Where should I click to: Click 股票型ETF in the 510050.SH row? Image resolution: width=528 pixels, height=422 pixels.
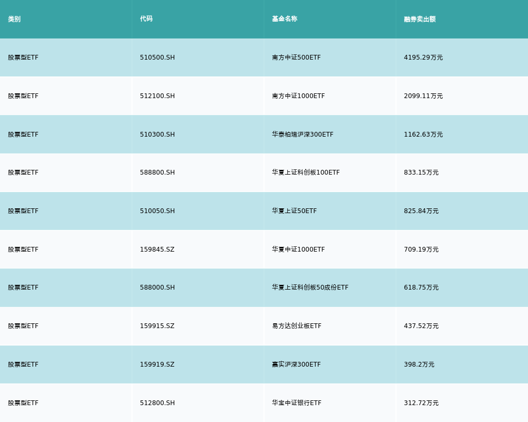click(23, 211)
